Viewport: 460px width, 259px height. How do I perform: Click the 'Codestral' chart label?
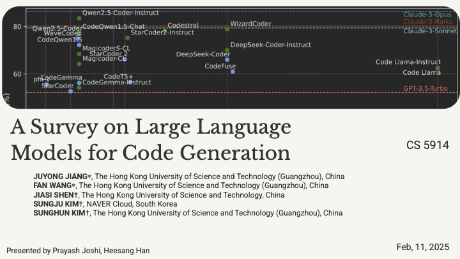coord(183,26)
